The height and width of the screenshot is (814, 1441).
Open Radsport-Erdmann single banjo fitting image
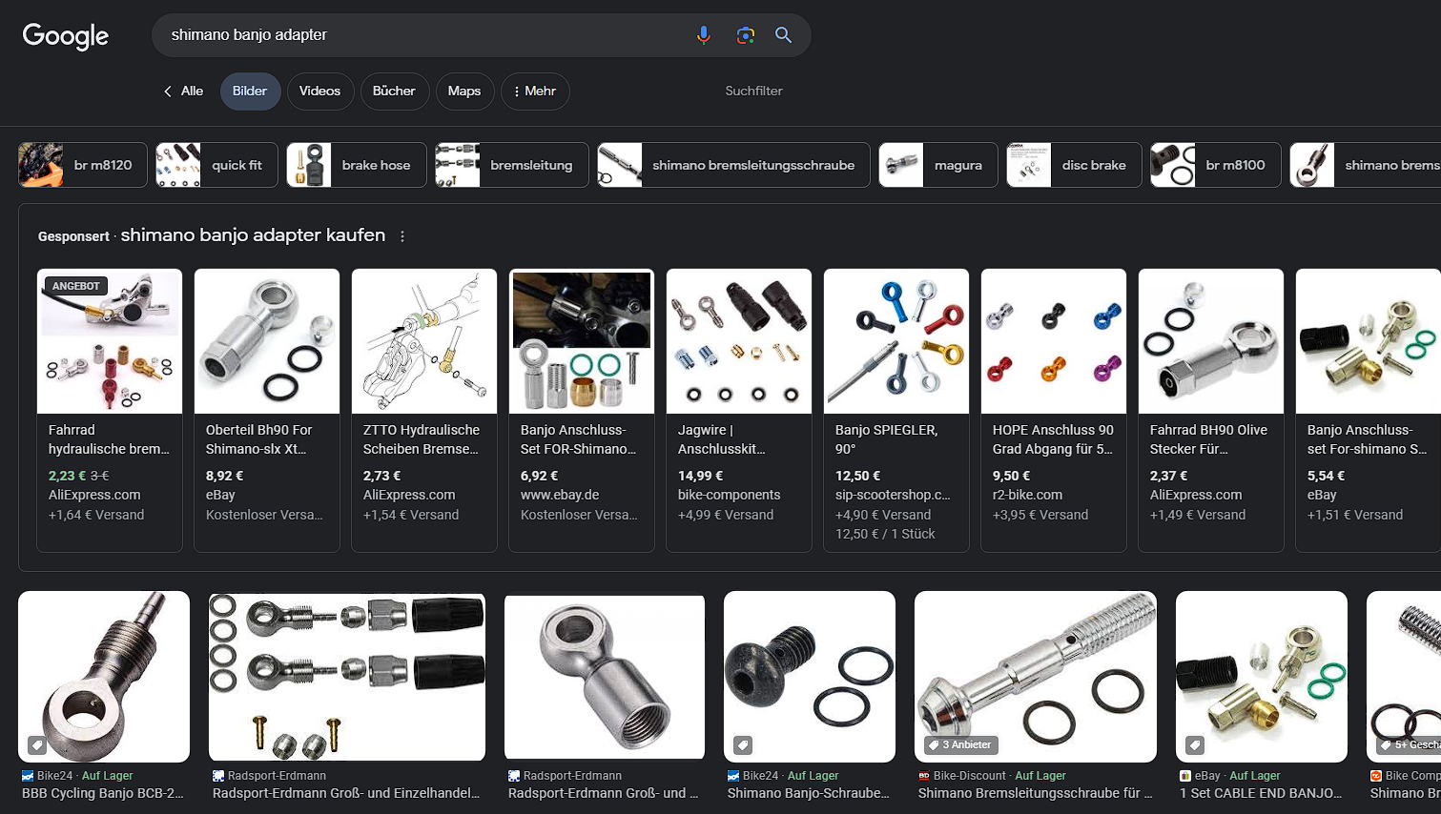coord(605,677)
